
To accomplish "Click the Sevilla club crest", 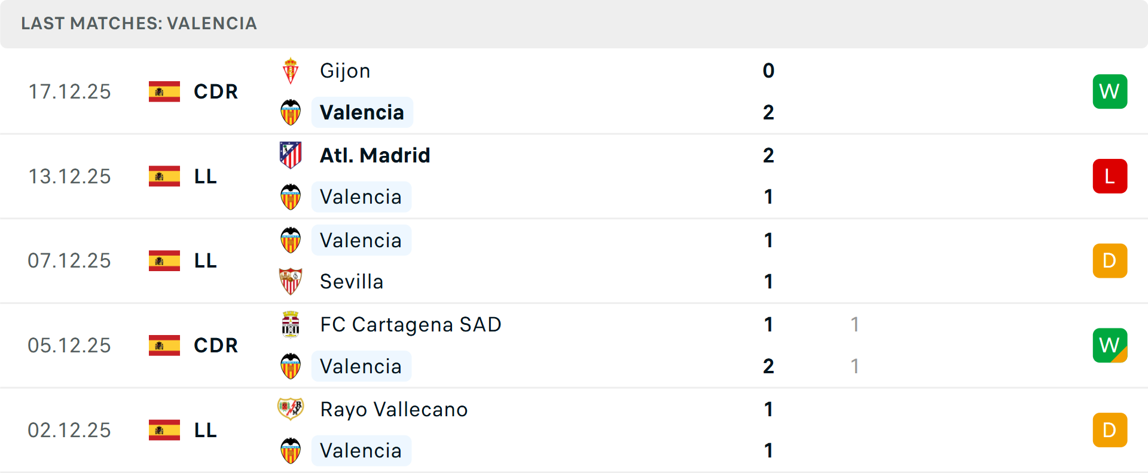I will [x=291, y=281].
